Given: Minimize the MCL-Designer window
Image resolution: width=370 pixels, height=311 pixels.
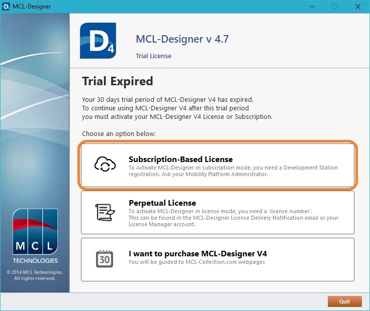Looking at the screenshot, I should click(311, 7).
